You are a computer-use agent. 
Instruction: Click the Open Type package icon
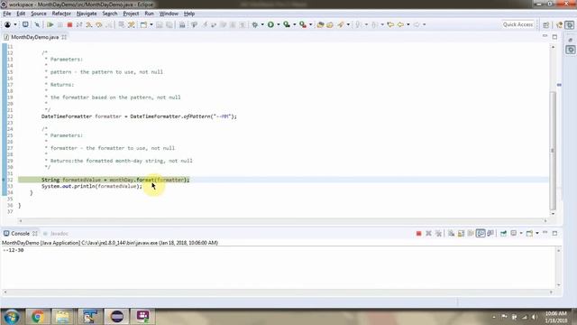tap(320, 24)
